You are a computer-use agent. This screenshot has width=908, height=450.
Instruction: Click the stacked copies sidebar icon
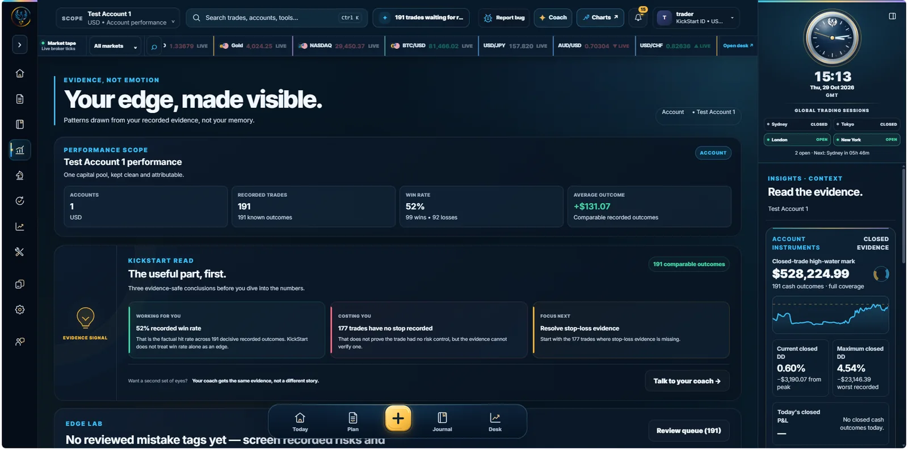tap(20, 284)
